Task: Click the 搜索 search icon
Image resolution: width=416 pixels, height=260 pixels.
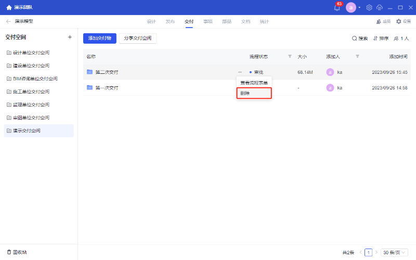Action: (355, 38)
